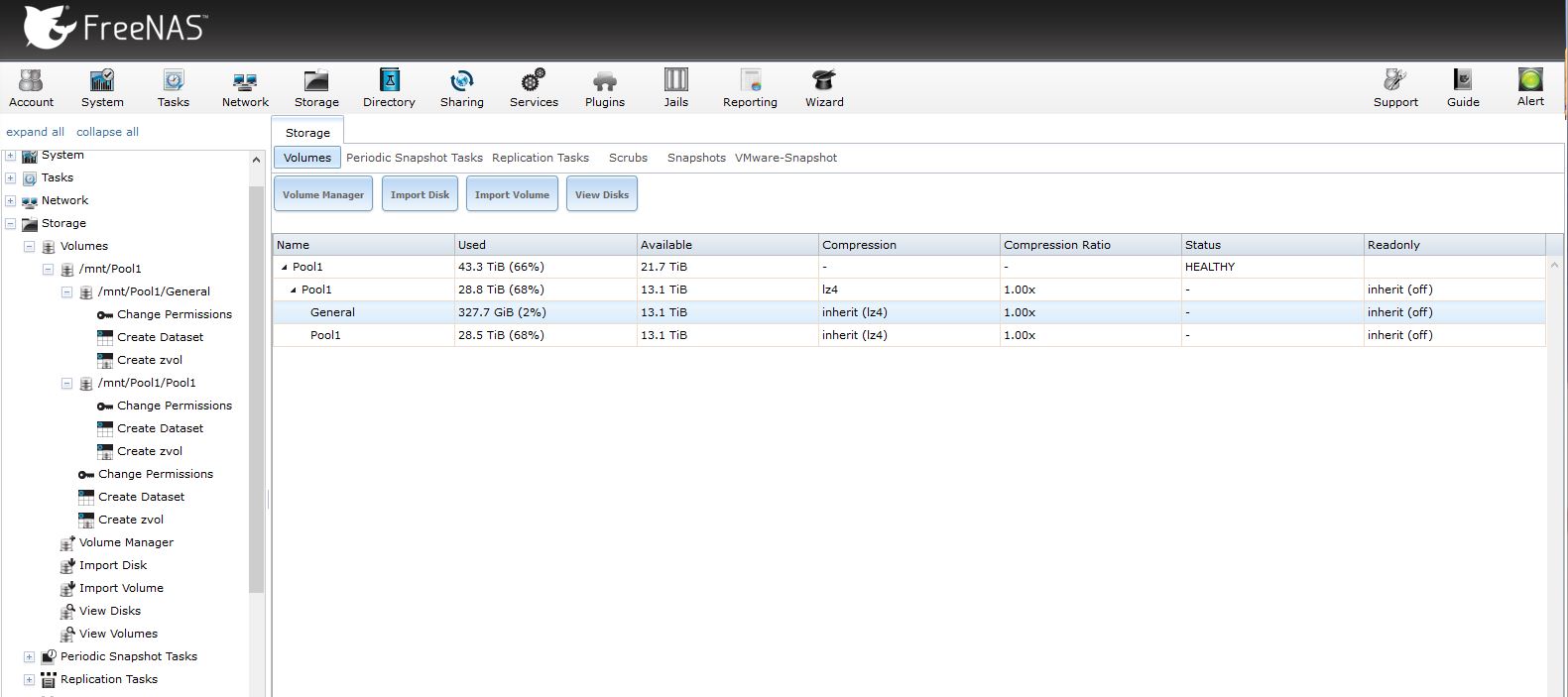The width and height of the screenshot is (1568, 697).
Task: Expand the Periodic Snapshot Tasks tree node
Action: [29, 656]
